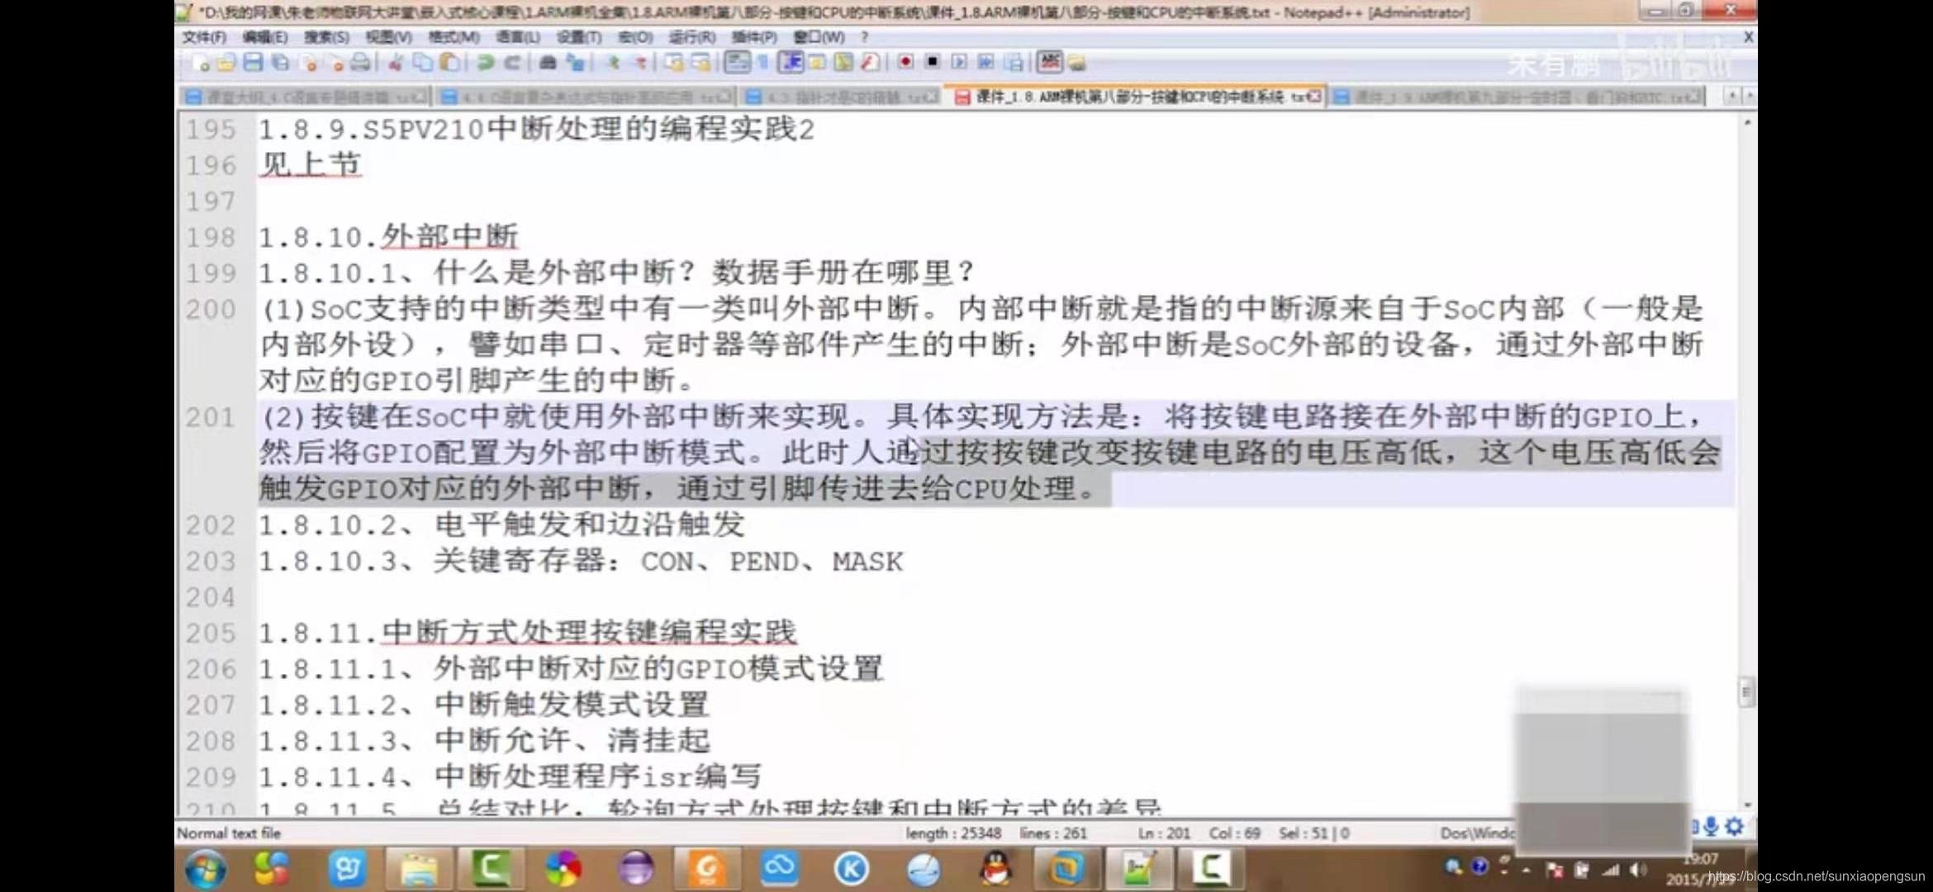Image resolution: width=1933 pixels, height=892 pixels.
Task: Toggle ABC spell check toolbar button
Action: point(1049,62)
